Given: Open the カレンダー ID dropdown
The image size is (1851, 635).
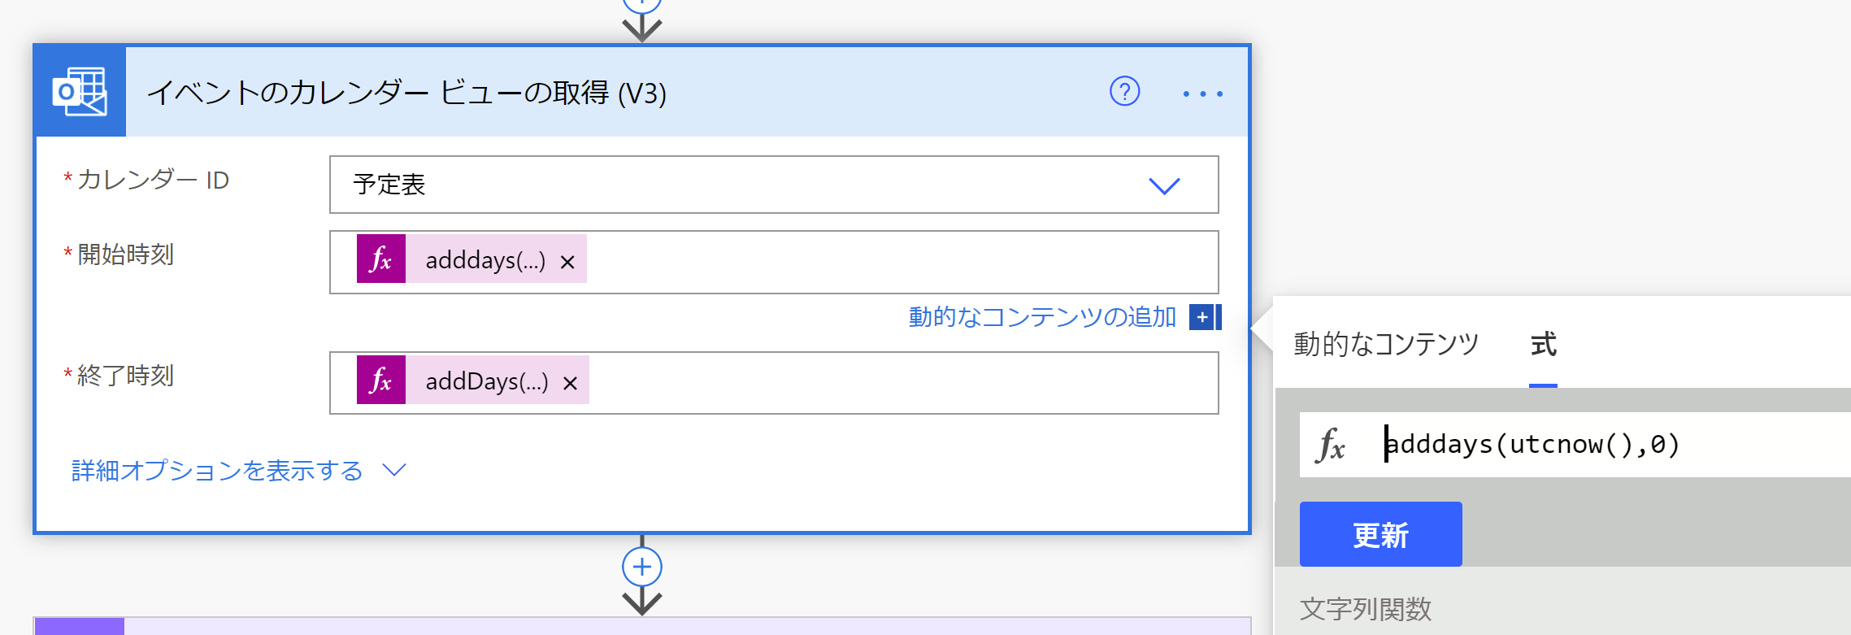Looking at the screenshot, I should point(1166,185).
